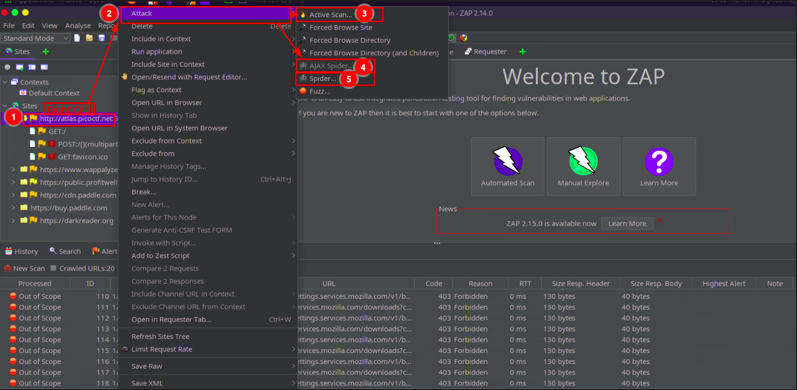Screen dimensions: 797x390
Task: Click Break... in the context menu
Action: point(208,192)
